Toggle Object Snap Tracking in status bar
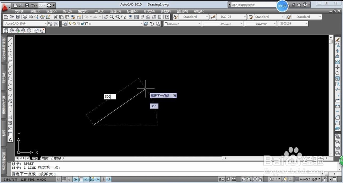Image resolution: width=343 pixels, height=183 pixels. 87,179
